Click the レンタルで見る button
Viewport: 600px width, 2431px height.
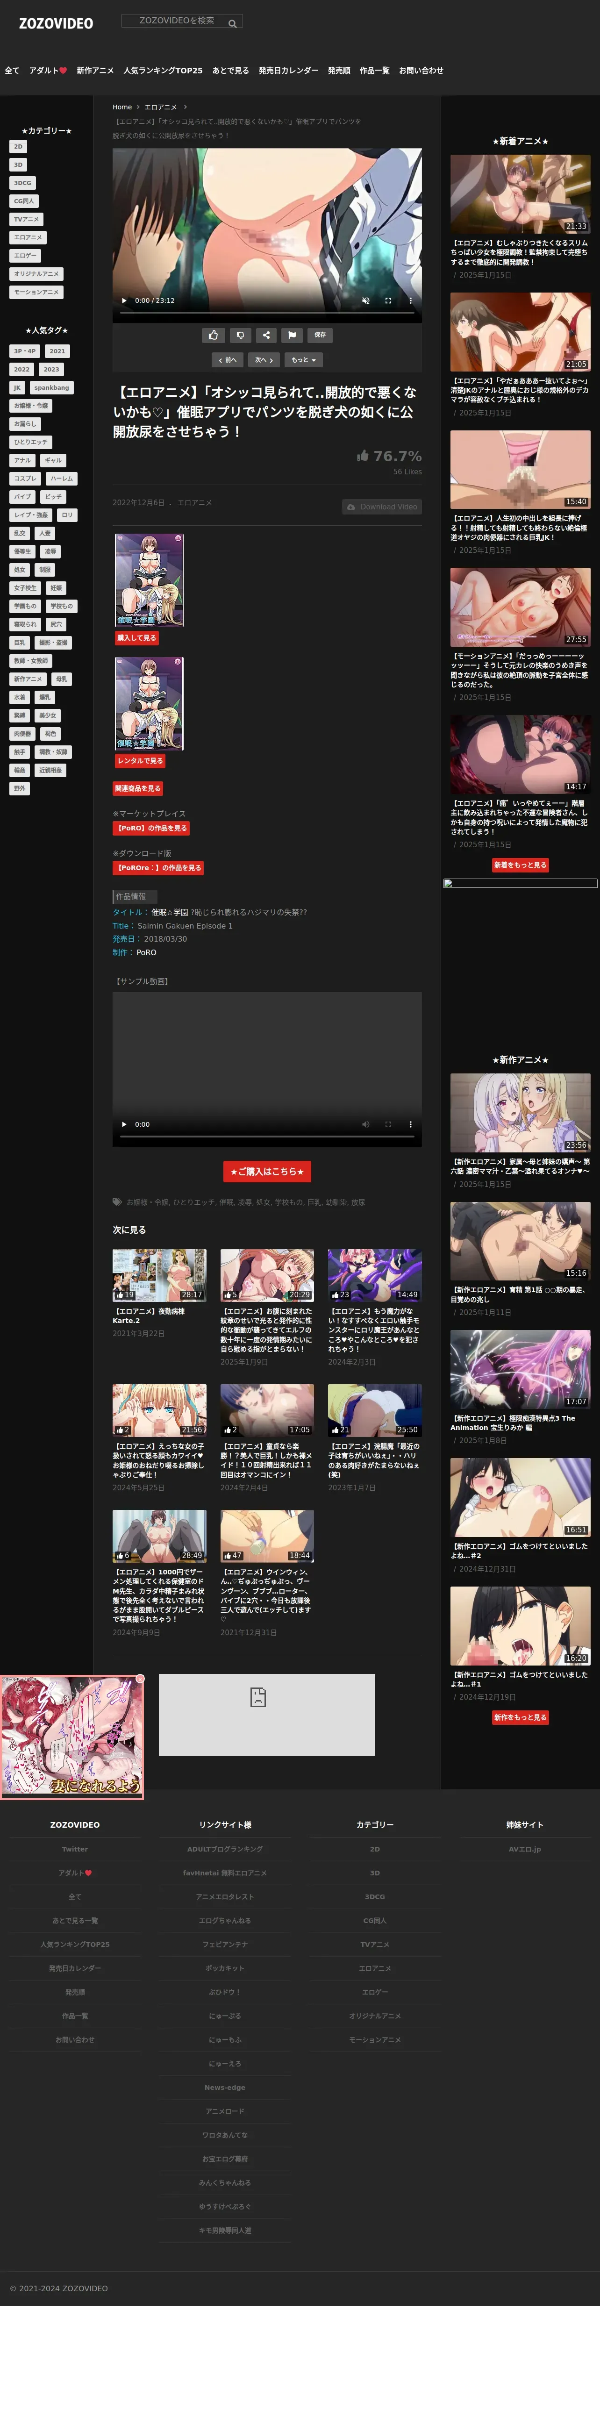tap(141, 761)
